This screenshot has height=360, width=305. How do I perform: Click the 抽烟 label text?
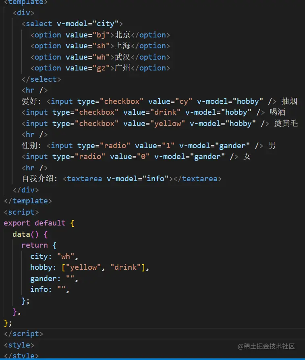click(x=289, y=101)
